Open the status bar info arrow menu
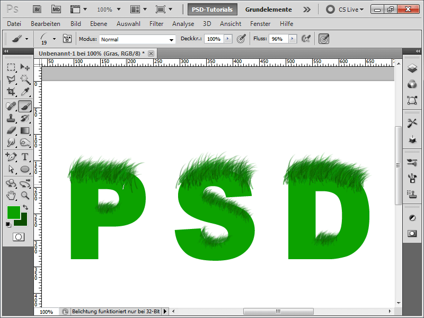This screenshot has width=424, height=318. (x=165, y=312)
